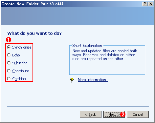This screenshot has height=123, width=155.
Task: Click the blue gradient header banner
Action: pyautogui.click(x=77, y=16)
